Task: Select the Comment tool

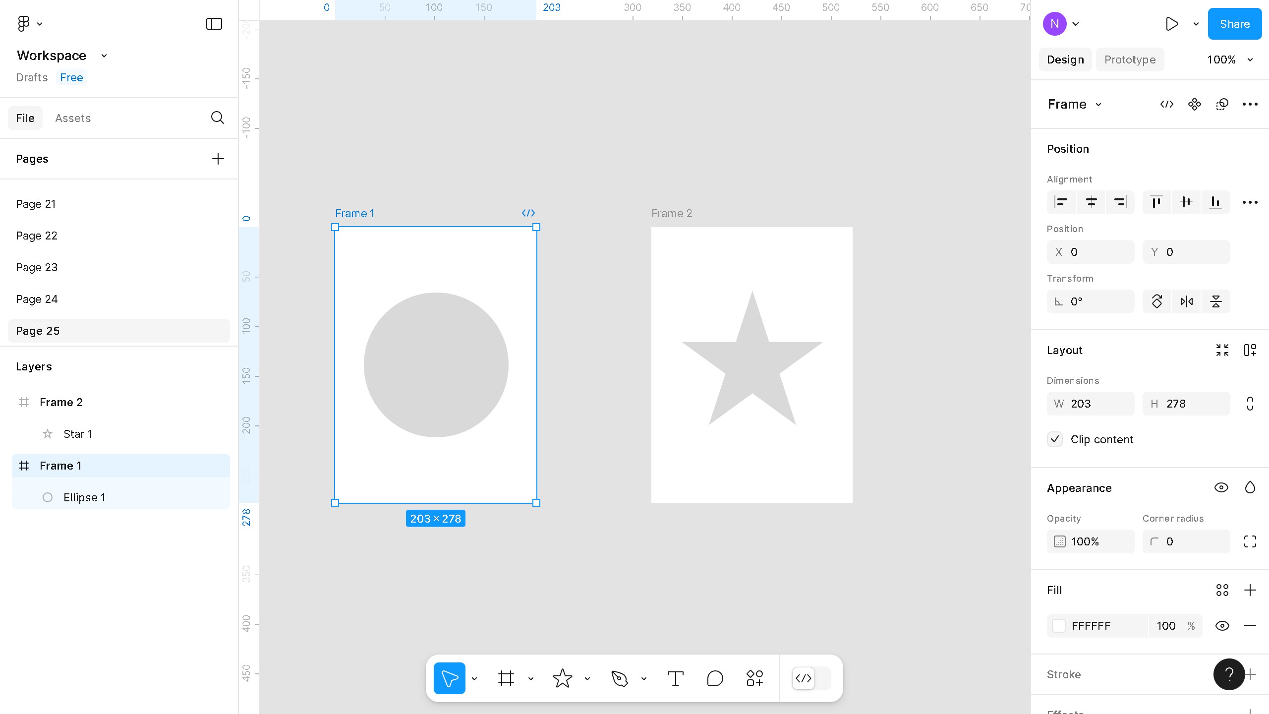Action: 715,678
